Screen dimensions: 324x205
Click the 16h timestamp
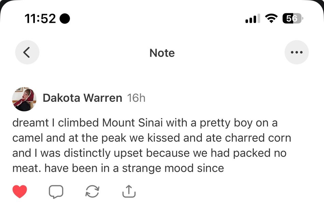(136, 98)
